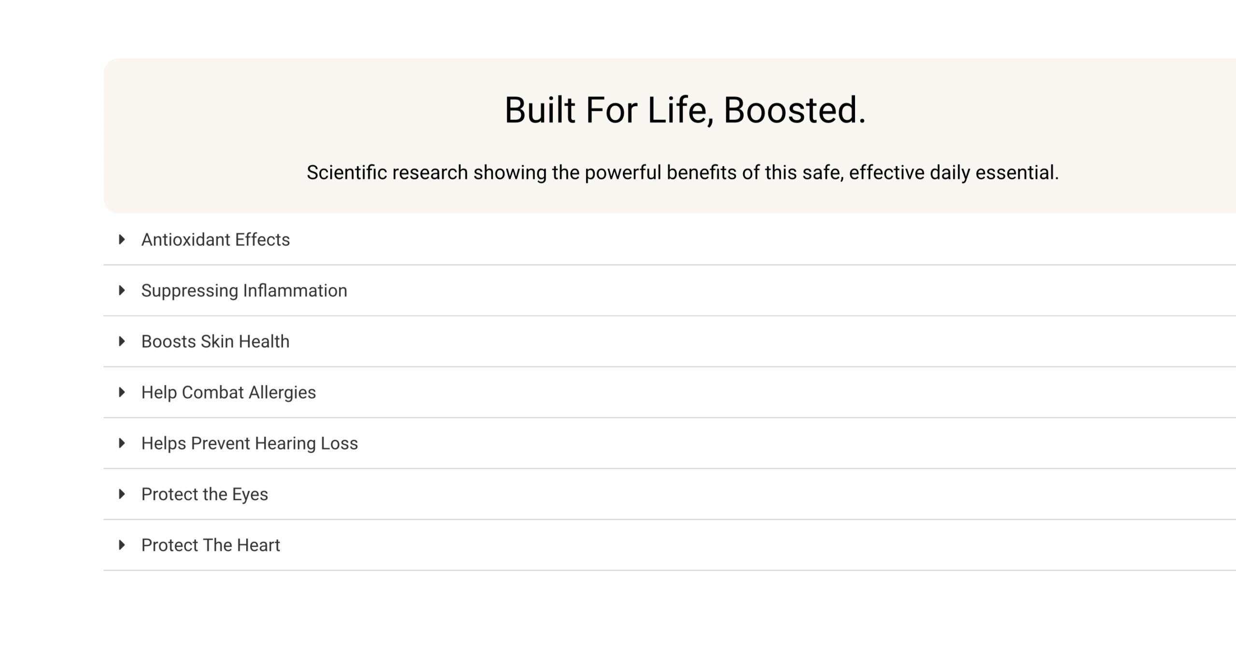Click the triangle icon beside Protect The Heart
Viewport: 1236px width, 662px height.
(122, 545)
